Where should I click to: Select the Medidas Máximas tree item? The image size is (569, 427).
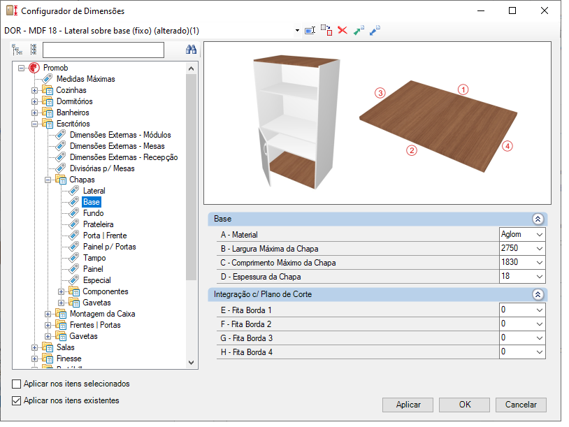click(x=86, y=79)
